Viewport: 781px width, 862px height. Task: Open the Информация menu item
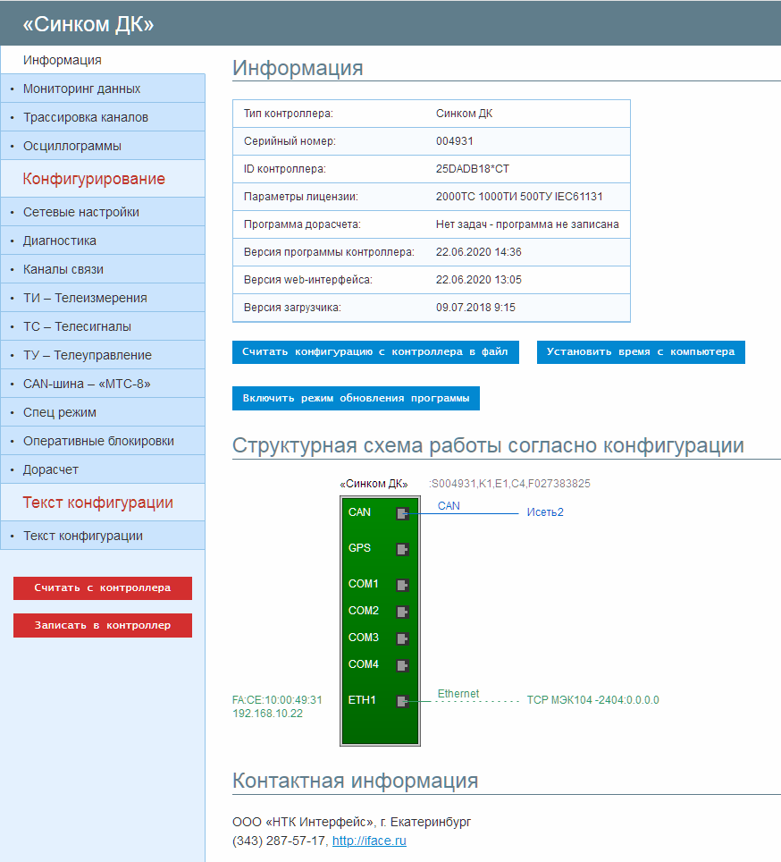point(63,60)
